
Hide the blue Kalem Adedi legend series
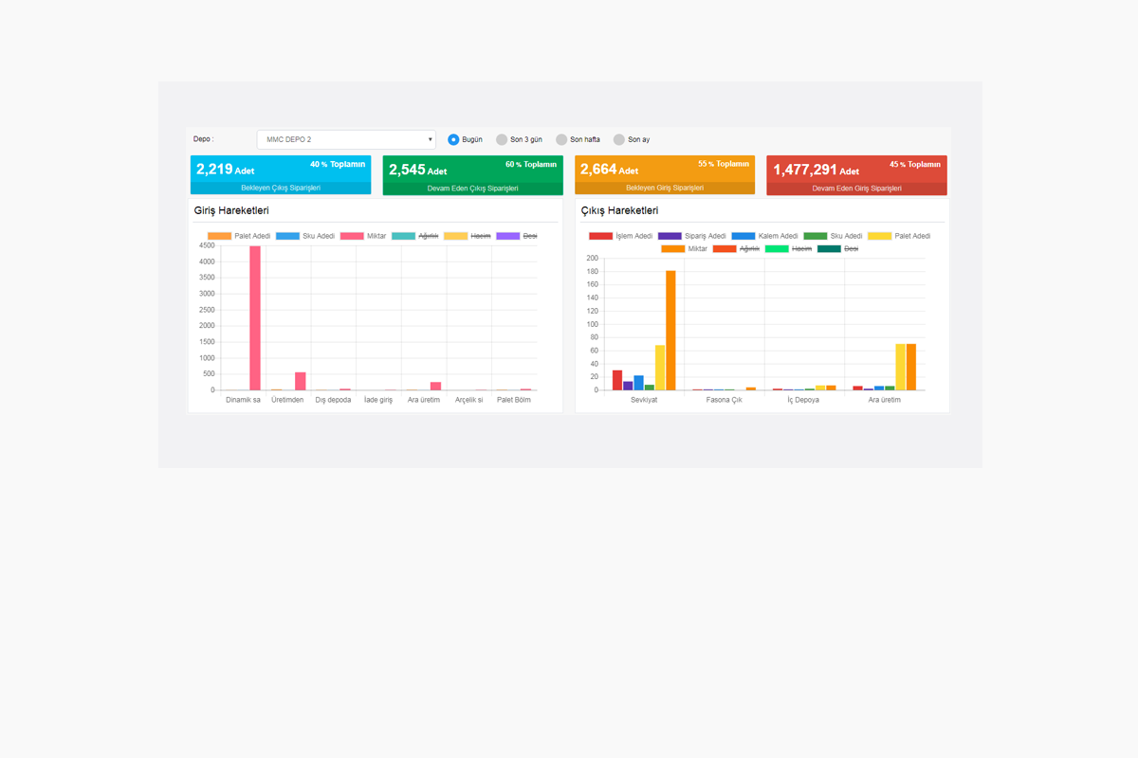pos(743,236)
